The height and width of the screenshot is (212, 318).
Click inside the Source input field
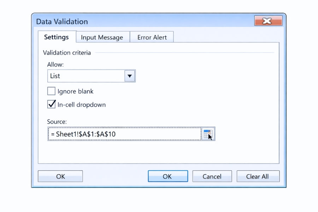(x=124, y=134)
